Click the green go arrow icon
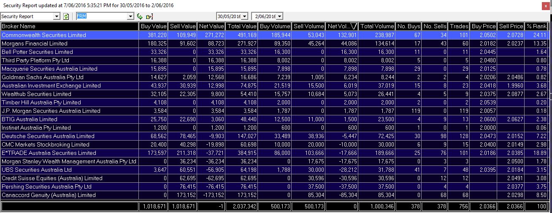The height and width of the screenshot is (213, 552). (140, 16)
